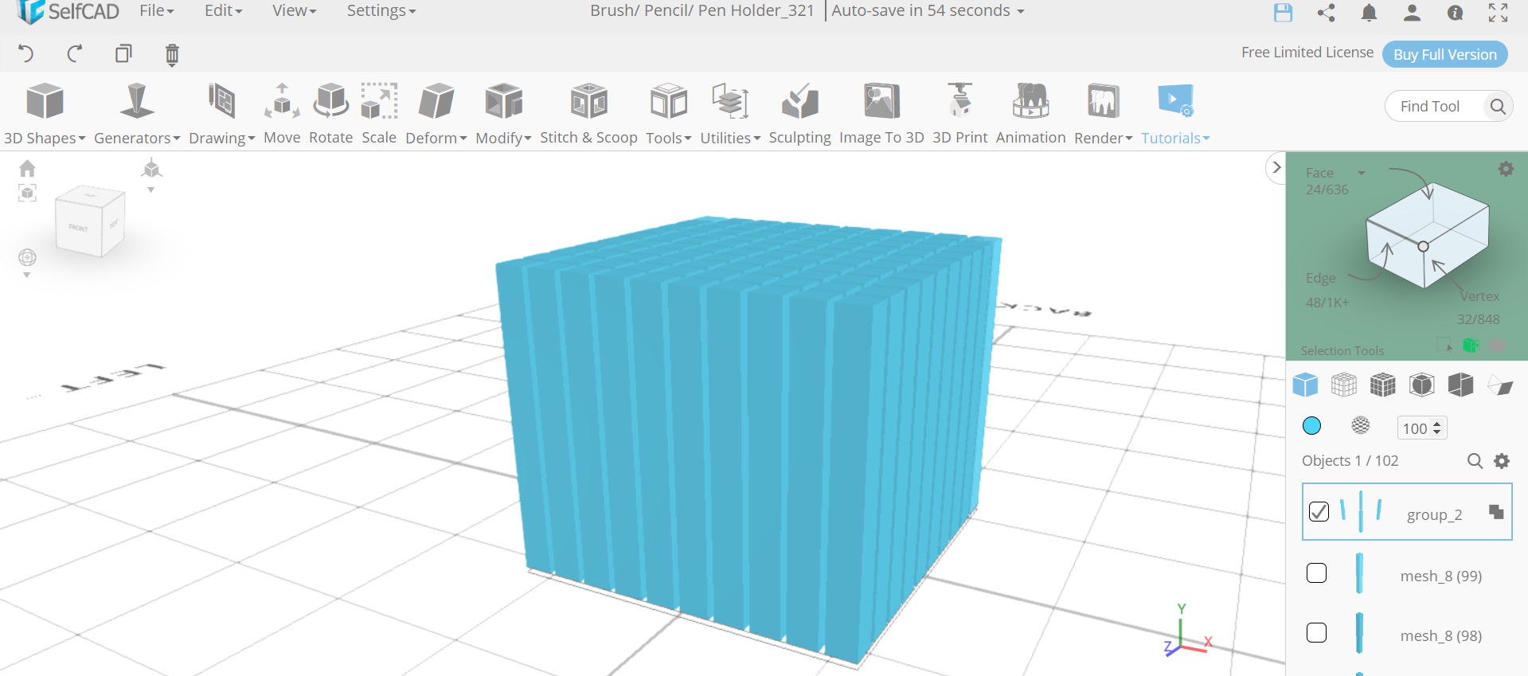Viewport: 1528px width, 676px height.
Task: Click the globe orientation icon on the left
Action: pos(27,257)
